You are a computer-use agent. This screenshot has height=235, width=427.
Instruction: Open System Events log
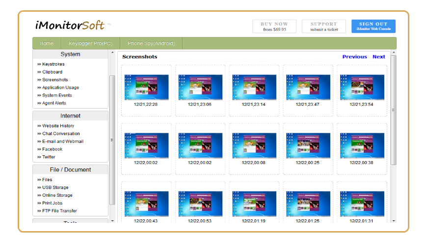click(x=57, y=95)
